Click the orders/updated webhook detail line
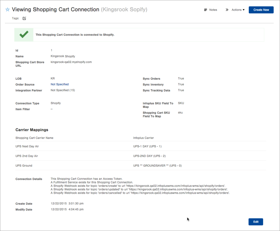The image size is (280, 231). [139, 189]
